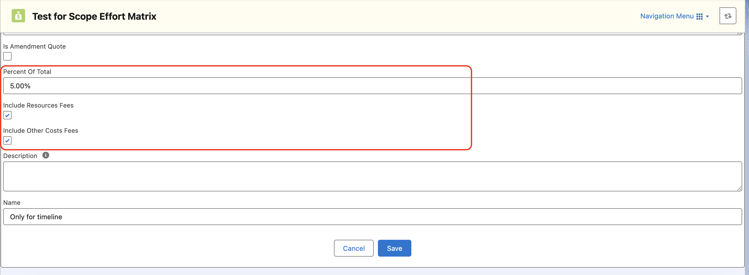The image size is (749, 275).
Task: Click the Percent Of Total label
Action: [27, 72]
